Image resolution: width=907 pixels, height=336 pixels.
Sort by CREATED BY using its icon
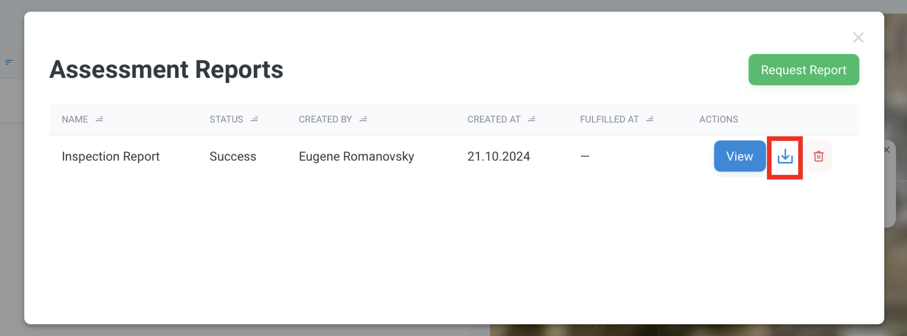pyautogui.click(x=363, y=120)
